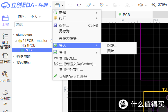Choose 导出坐标文件... menu item
Image resolution: width=168 pixels, height=112 pixels.
[77, 70]
